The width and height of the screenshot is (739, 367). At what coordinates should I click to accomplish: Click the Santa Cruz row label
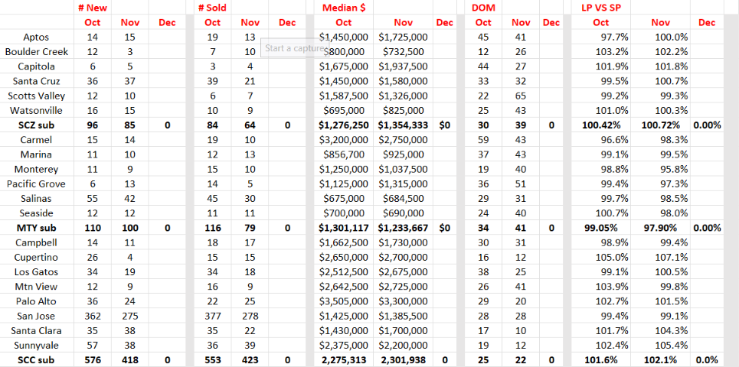(36, 81)
